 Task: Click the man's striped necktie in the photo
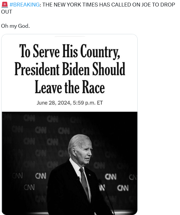point(85,180)
